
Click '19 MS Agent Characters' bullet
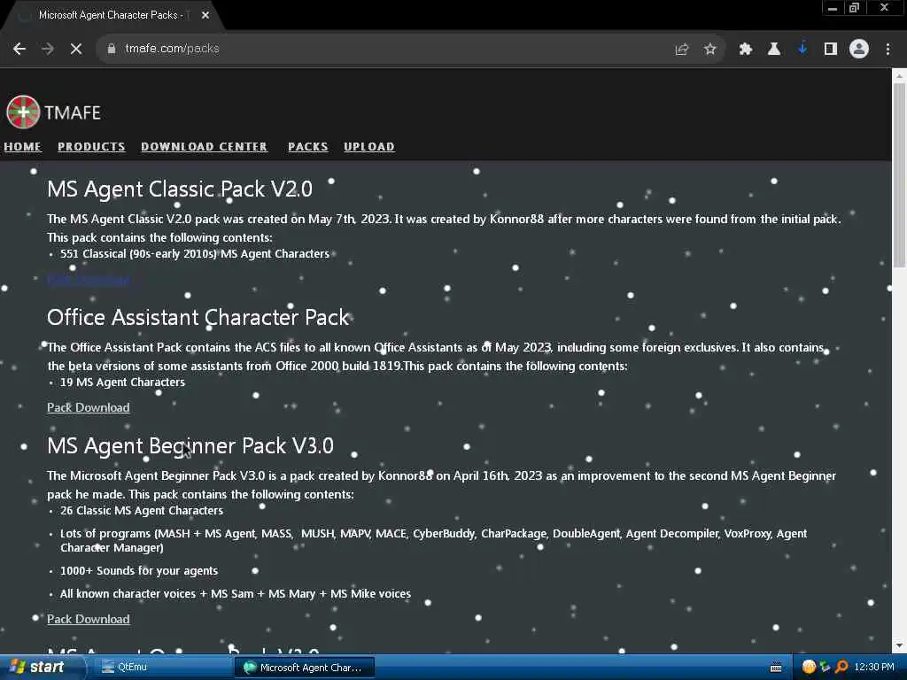click(x=122, y=382)
